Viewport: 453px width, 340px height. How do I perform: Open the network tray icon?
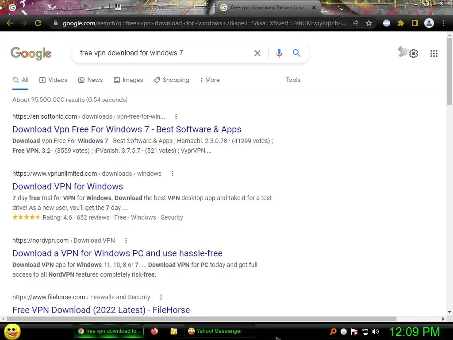(365, 332)
